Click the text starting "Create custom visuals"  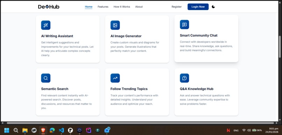tap(135, 47)
